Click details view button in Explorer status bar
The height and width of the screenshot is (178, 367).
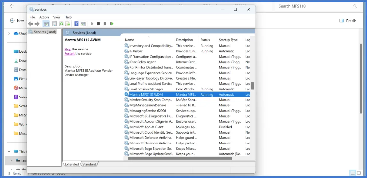click(353, 173)
